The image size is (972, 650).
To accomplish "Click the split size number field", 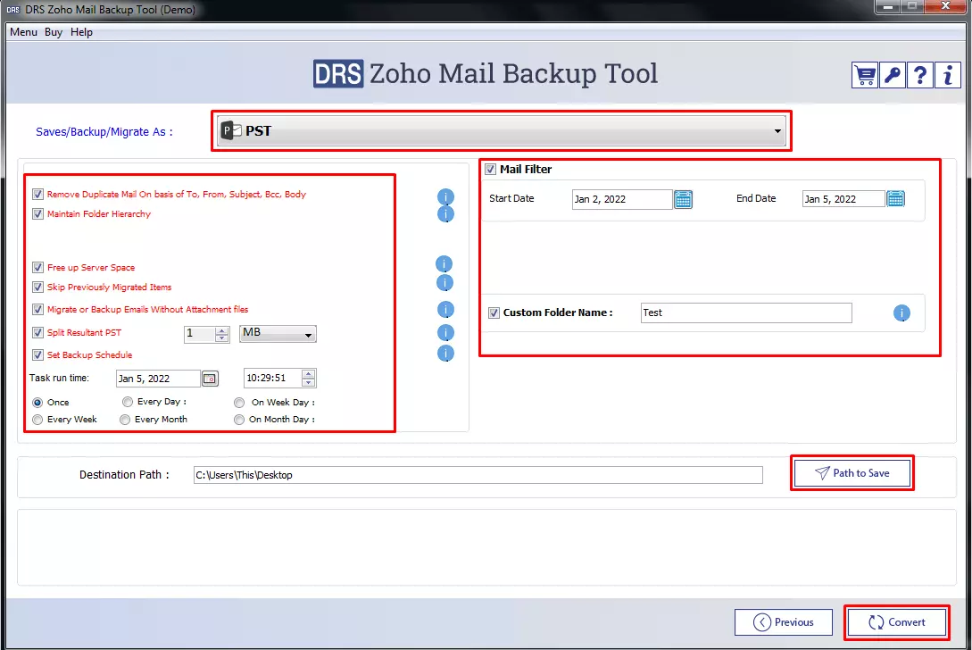I will [200, 334].
